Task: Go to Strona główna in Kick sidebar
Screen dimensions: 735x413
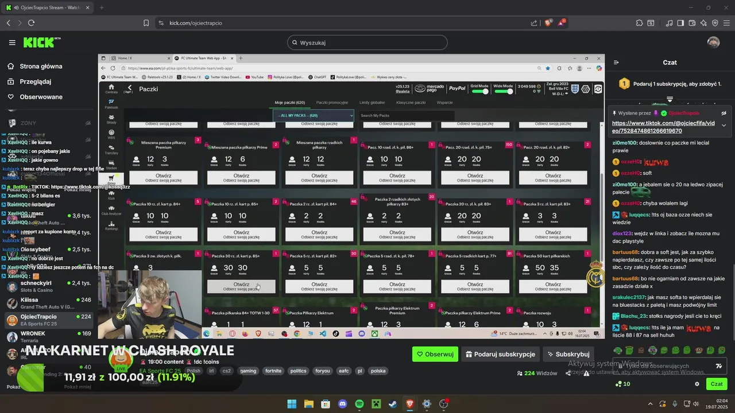Action: [x=41, y=67]
